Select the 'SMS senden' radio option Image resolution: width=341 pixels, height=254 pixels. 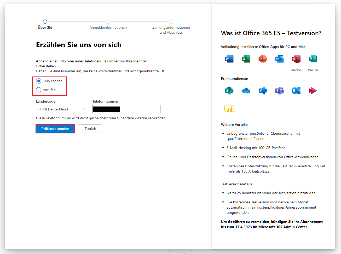[39, 81]
